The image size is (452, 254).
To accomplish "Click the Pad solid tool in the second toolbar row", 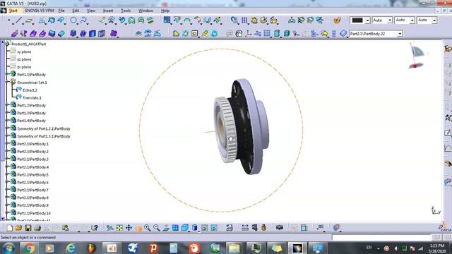I will tap(15, 33).
